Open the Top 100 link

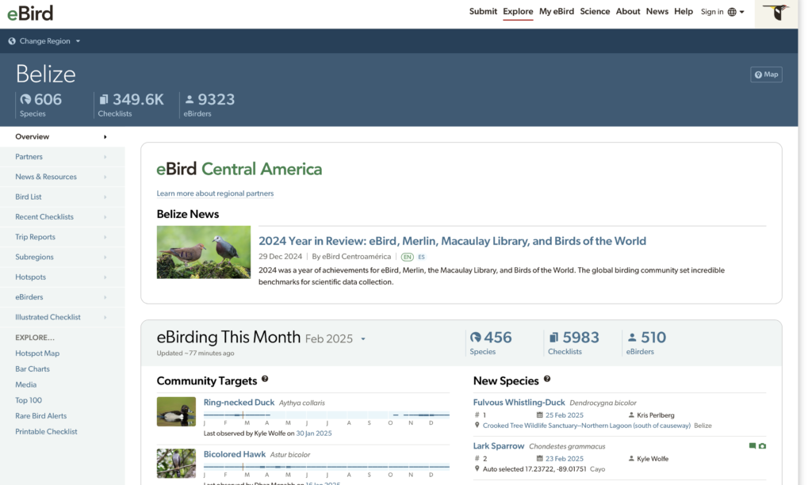(29, 400)
